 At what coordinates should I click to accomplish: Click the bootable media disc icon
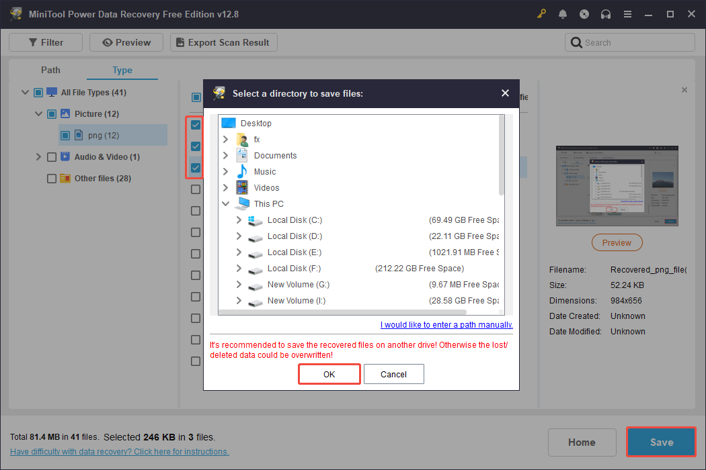click(x=584, y=13)
